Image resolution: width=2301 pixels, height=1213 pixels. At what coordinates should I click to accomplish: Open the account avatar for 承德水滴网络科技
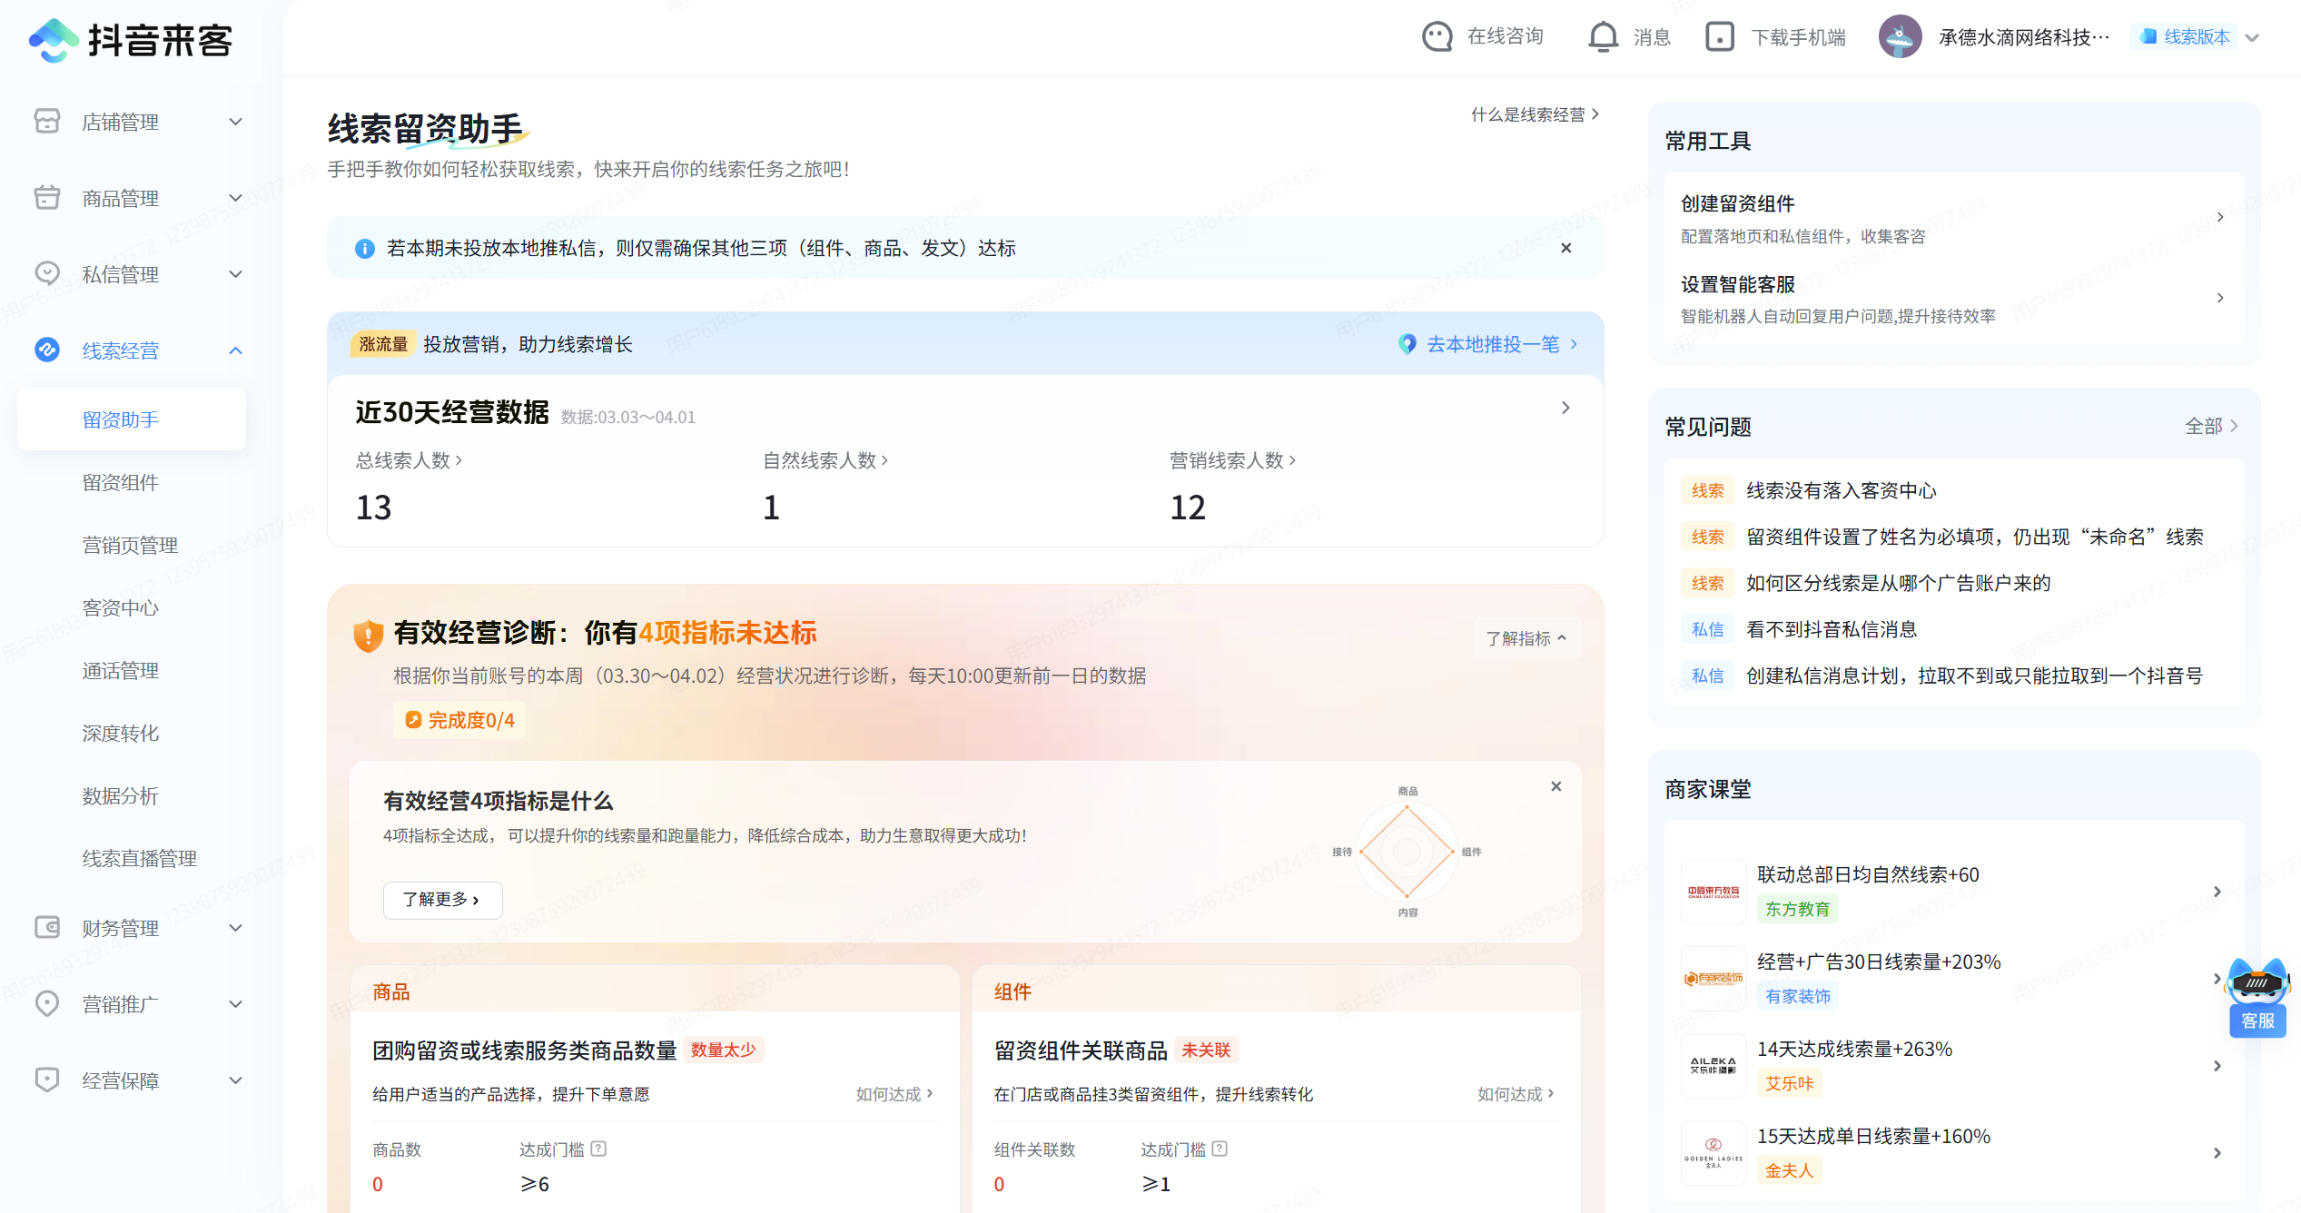(1900, 36)
